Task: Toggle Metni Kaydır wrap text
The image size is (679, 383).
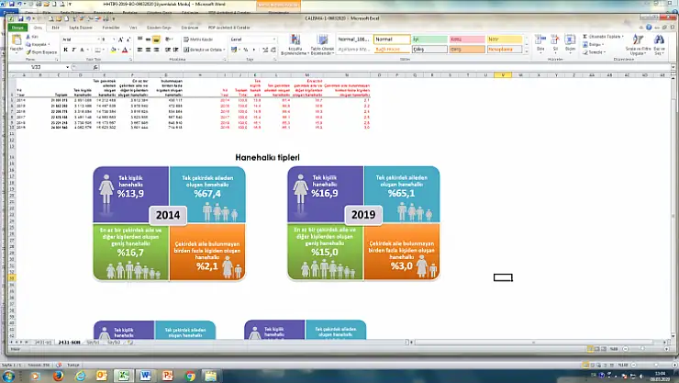Action: [200, 39]
